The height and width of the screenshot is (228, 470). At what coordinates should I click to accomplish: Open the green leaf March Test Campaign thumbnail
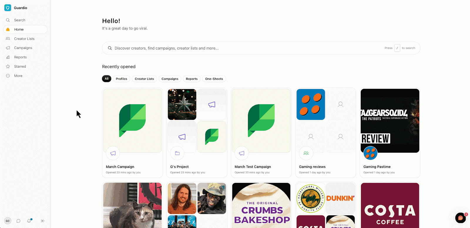coord(261,121)
